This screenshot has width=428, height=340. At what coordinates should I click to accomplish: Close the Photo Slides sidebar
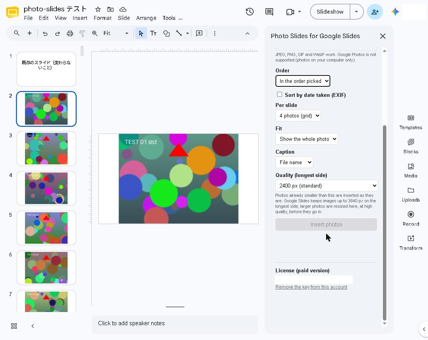[x=383, y=36]
